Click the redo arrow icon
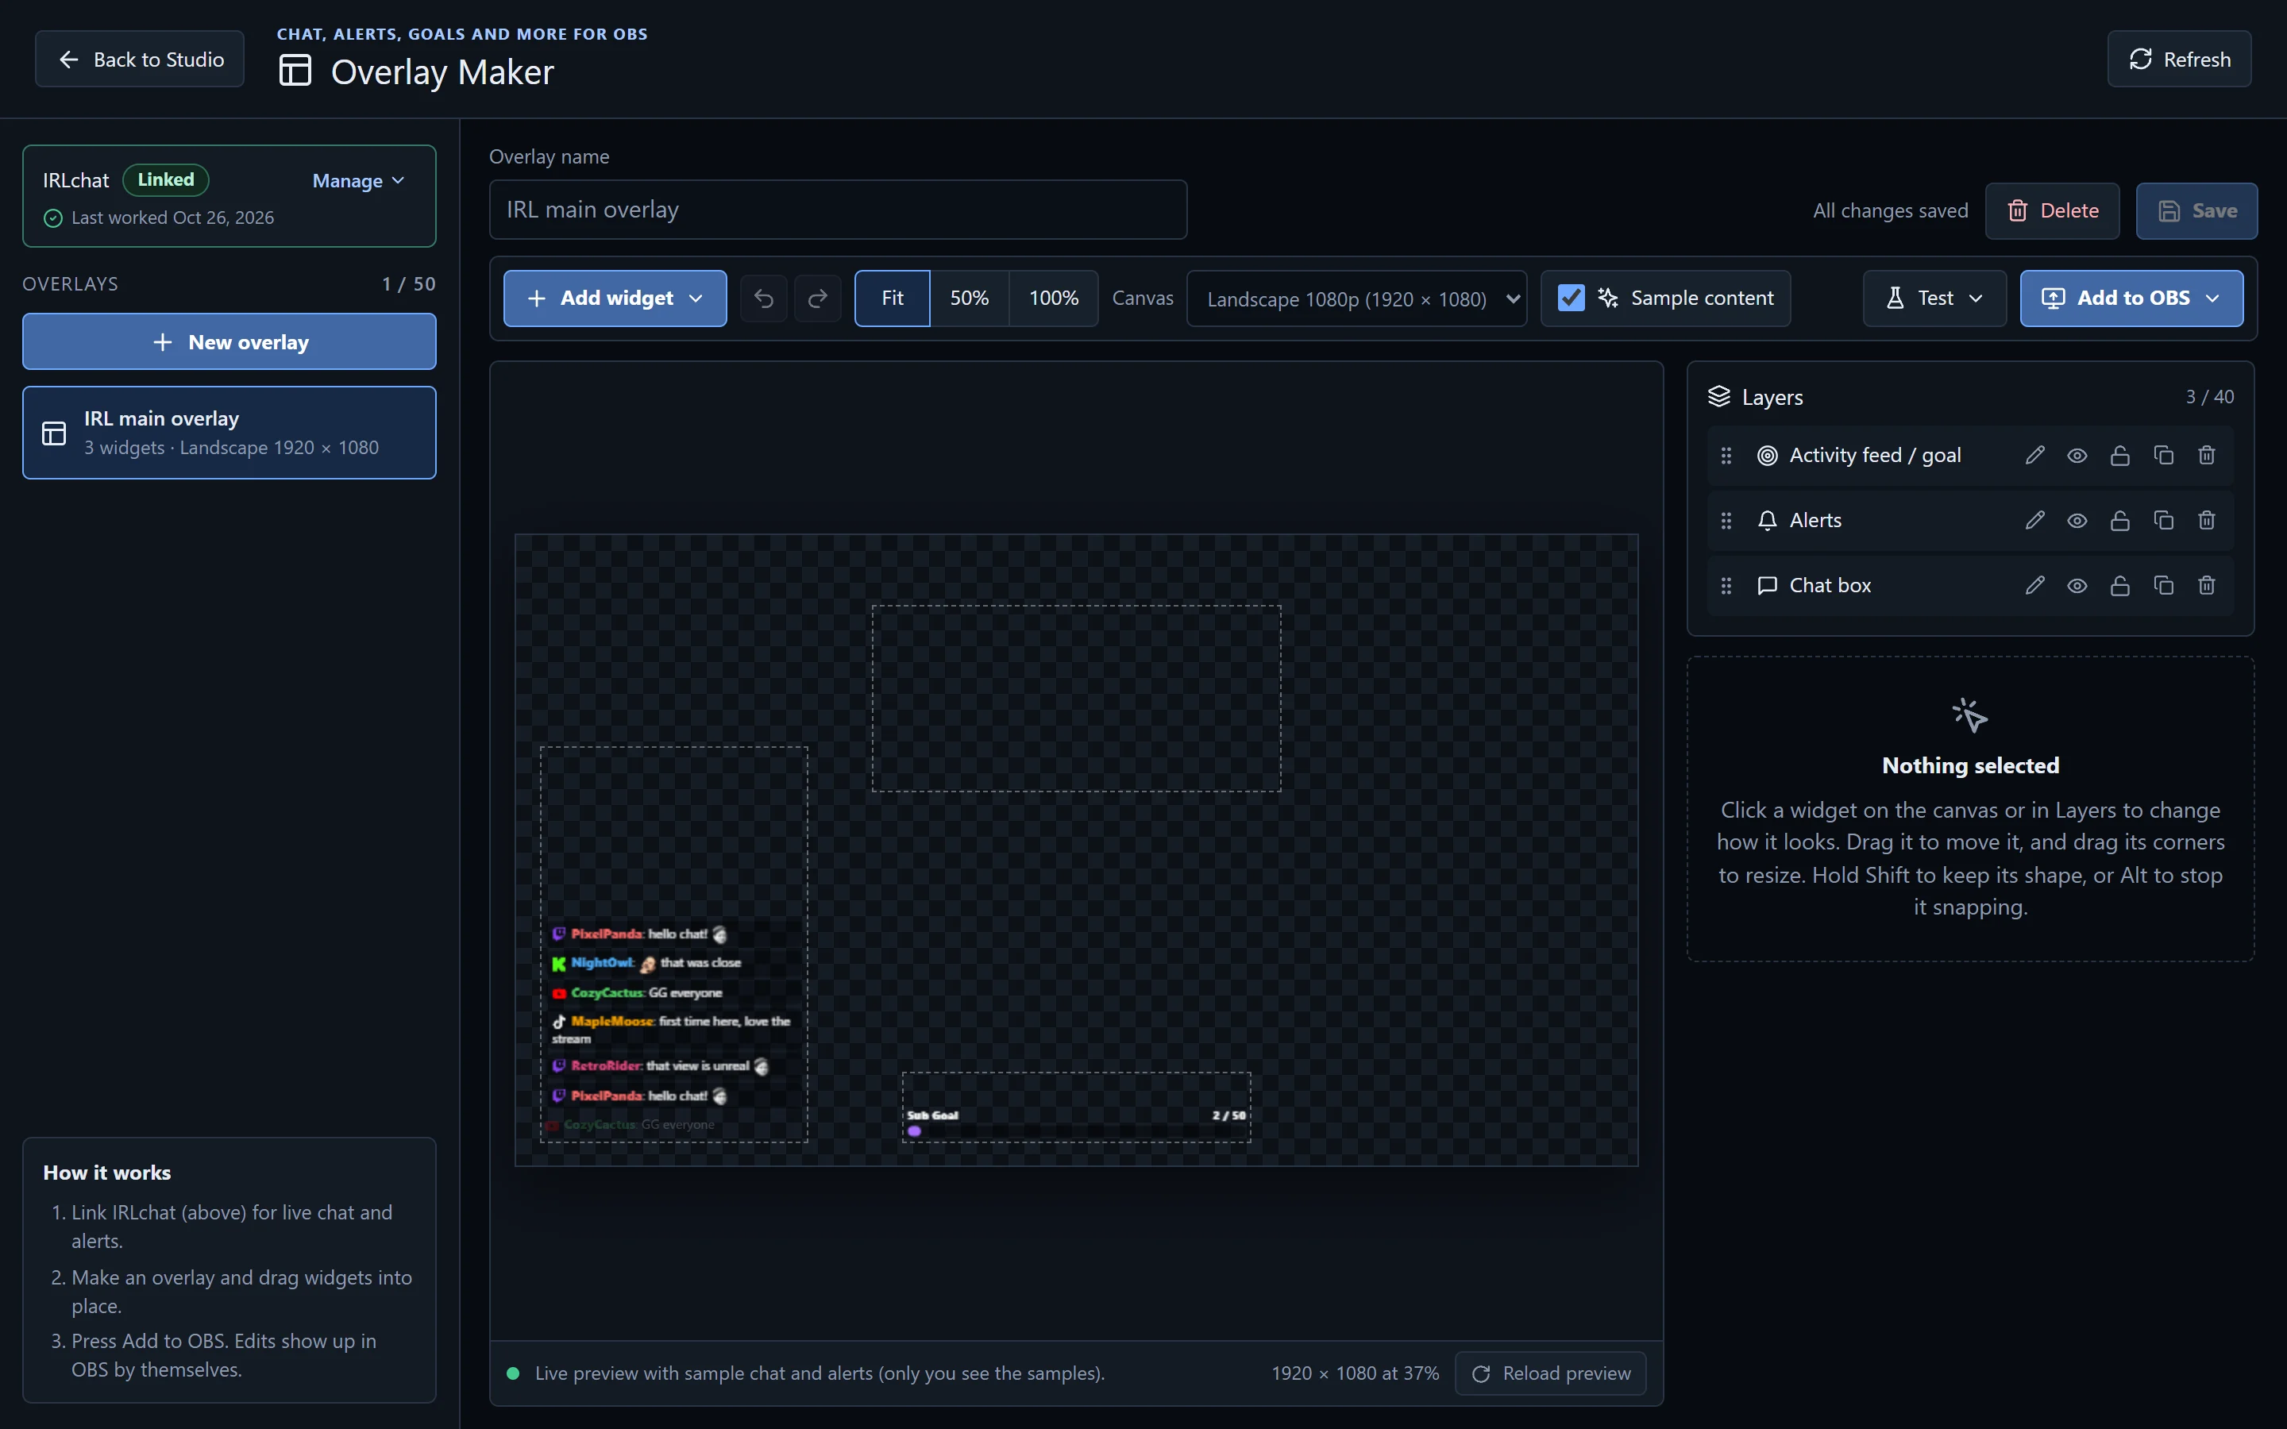This screenshot has width=2287, height=1429. [x=817, y=299]
